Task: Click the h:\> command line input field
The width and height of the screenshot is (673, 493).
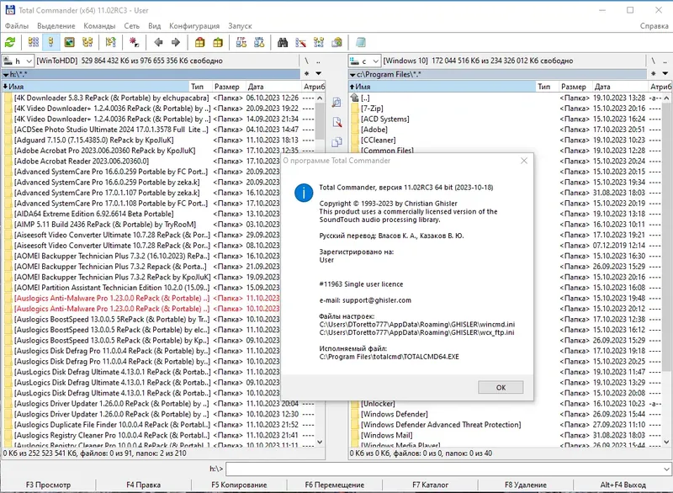Action: [448, 469]
